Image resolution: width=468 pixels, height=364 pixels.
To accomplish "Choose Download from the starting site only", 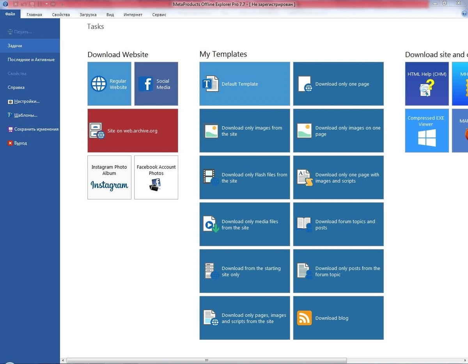I will pos(245,271).
